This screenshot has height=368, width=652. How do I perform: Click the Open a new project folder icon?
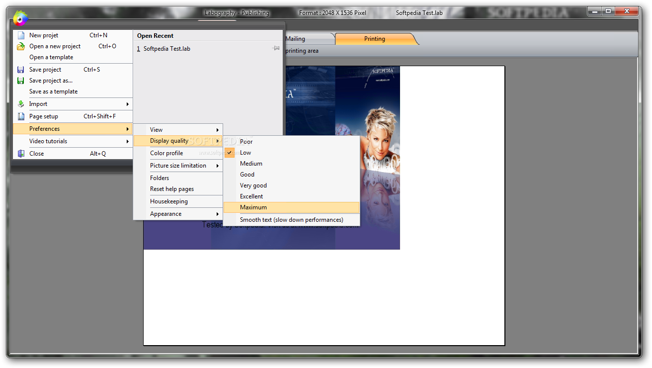21,46
